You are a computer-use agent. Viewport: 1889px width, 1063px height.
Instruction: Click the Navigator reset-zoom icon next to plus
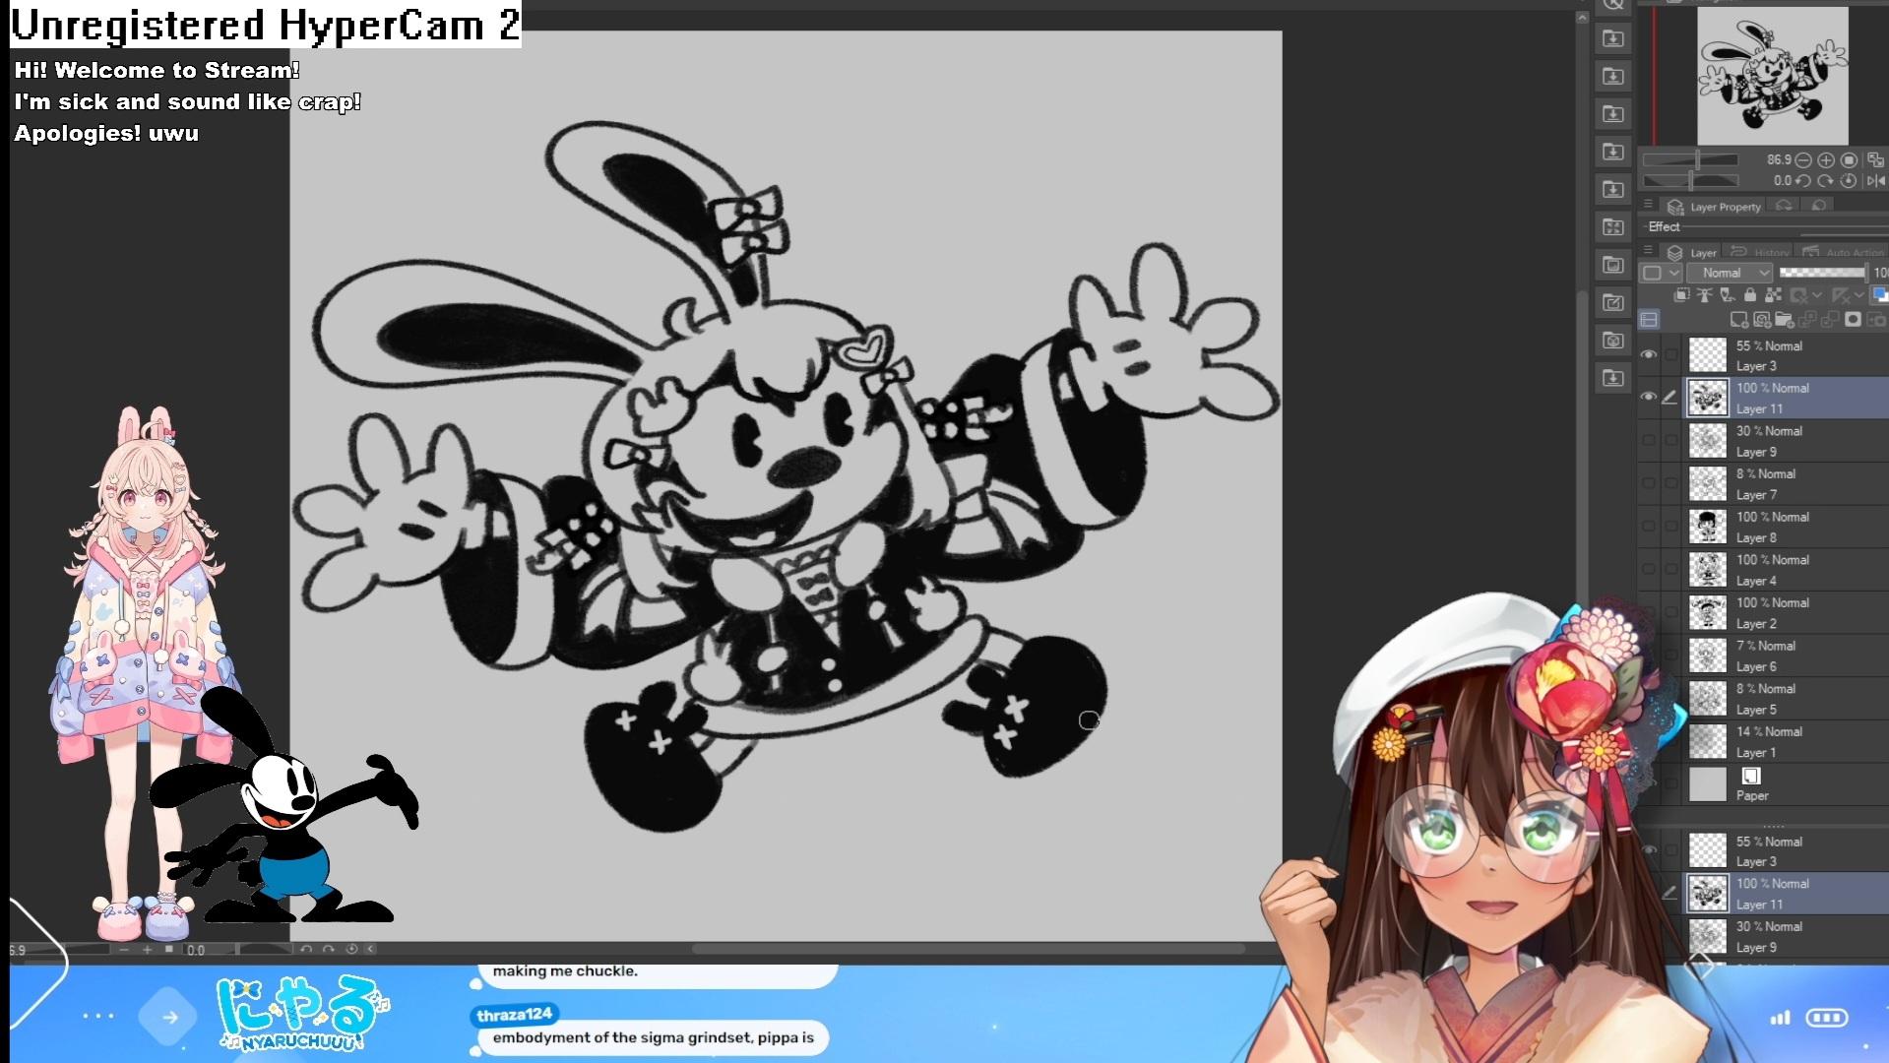coord(1849,160)
